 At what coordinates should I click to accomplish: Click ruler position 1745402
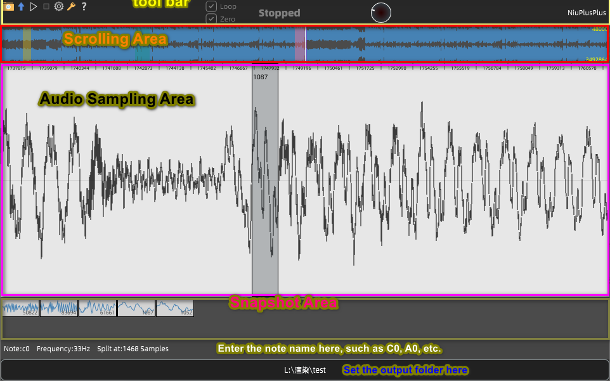(x=207, y=68)
